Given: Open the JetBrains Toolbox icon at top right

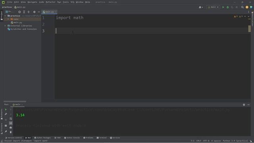Looking at the screenshot, I should [251, 7].
